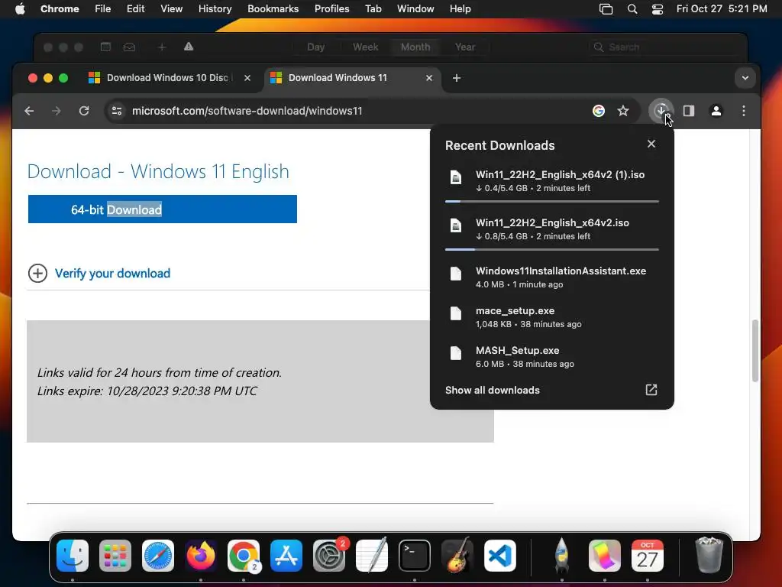
Task: View site information icon in address bar
Action: (117, 111)
